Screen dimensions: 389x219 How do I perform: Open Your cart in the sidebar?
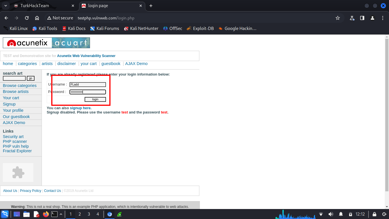point(11,98)
